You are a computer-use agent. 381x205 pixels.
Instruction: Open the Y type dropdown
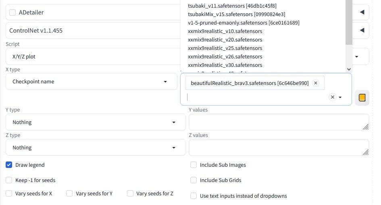point(95,122)
